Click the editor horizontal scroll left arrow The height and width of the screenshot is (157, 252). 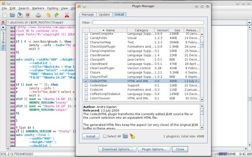coord(8,149)
